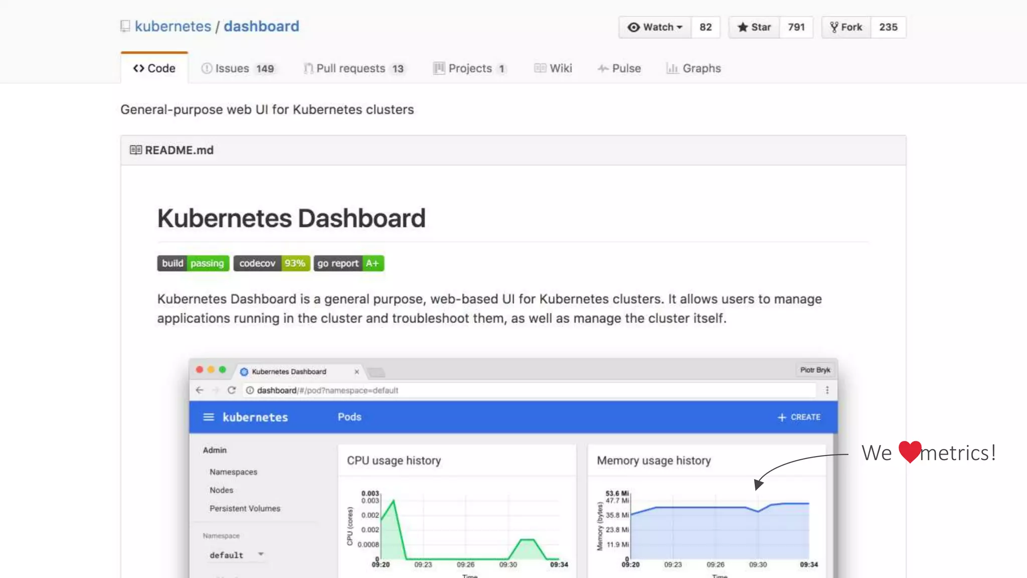Open the Graphs tab
Image resolution: width=1027 pixels, height=578 pixels.
(694, 68)
